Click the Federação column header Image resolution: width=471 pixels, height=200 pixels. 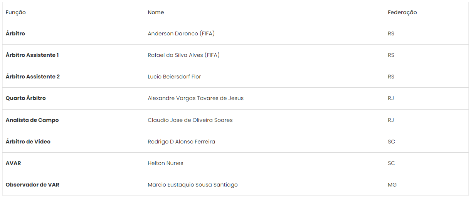click(402, 12)
